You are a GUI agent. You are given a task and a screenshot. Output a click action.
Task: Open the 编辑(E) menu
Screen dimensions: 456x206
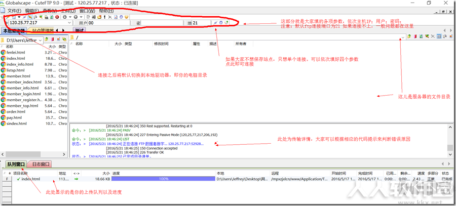click(32, 11)
